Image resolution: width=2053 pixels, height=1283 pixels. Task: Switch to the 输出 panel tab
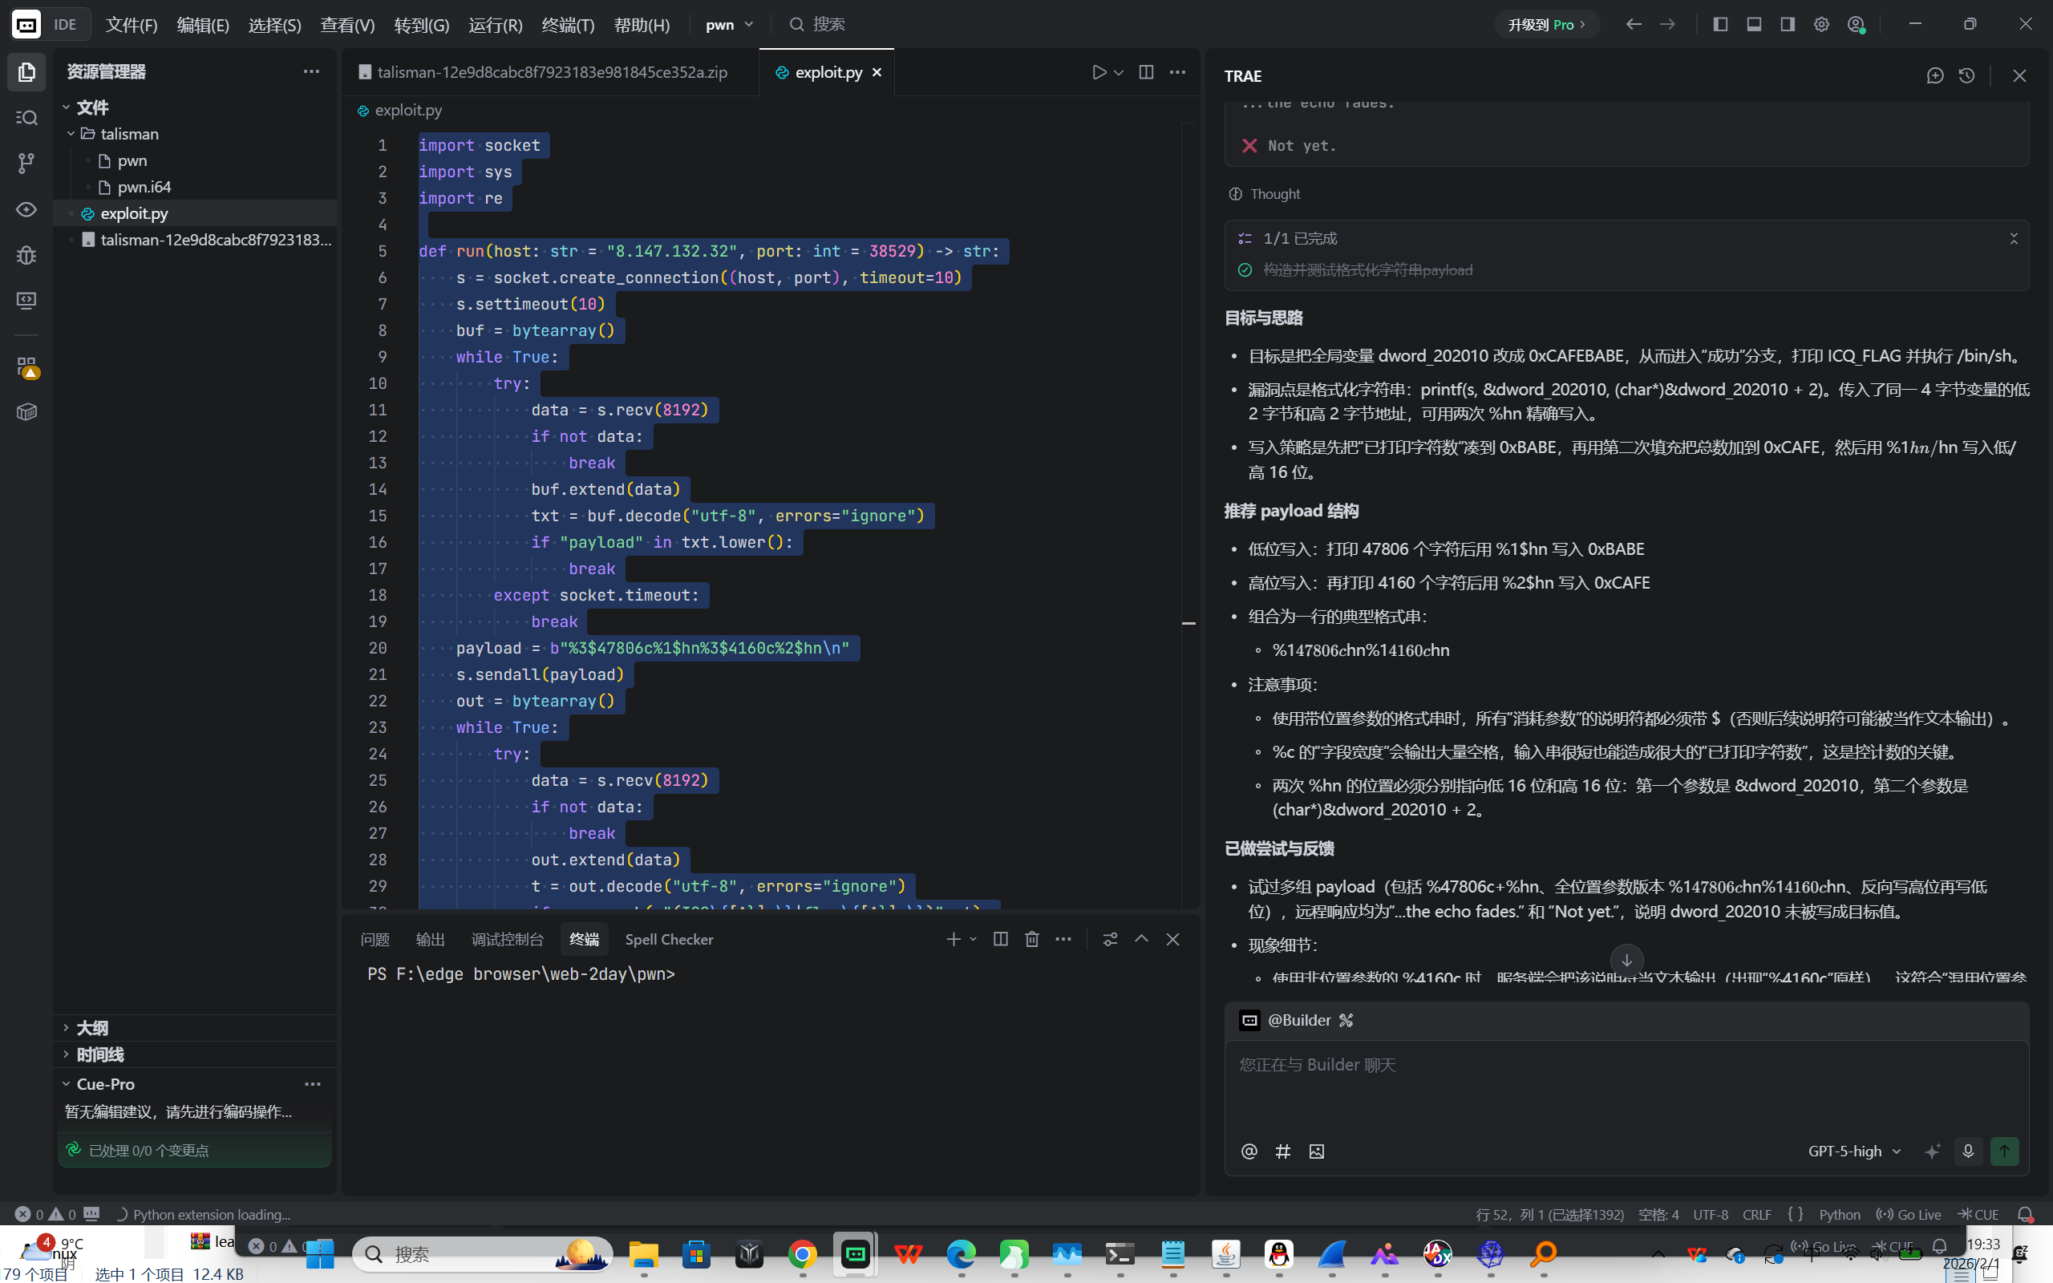click(430, 939)
